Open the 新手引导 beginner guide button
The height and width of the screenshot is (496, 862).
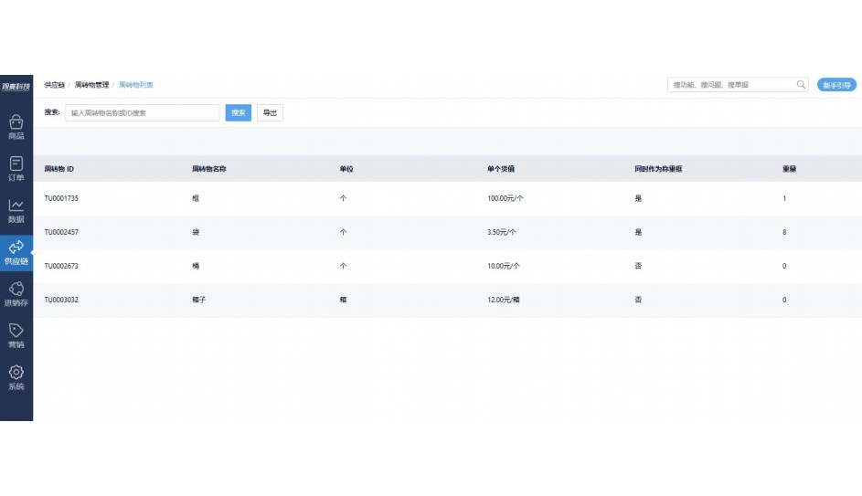(836, 85)
